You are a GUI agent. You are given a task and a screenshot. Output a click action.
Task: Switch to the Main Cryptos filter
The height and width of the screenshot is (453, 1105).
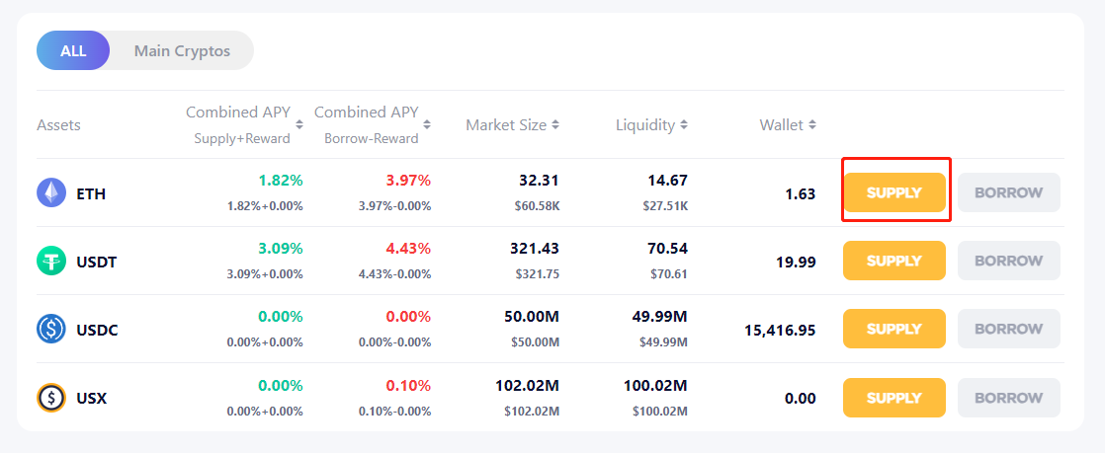(182, 50)
